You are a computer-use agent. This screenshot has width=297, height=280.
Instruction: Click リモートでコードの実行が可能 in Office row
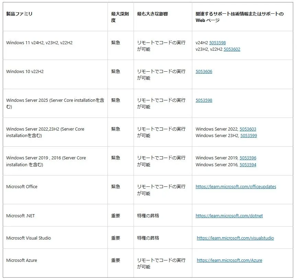[x=161, y=190]
